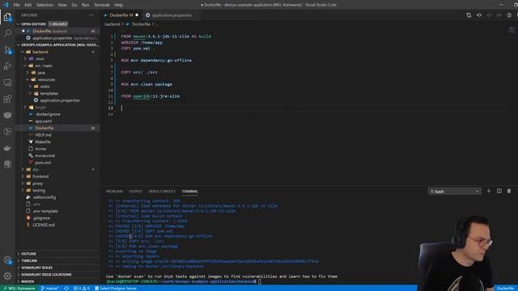The width and height of the screenshot is (518, 291).
Task: Change the Dockerfile language mode in status bar
Action: (x=505, y=289)
